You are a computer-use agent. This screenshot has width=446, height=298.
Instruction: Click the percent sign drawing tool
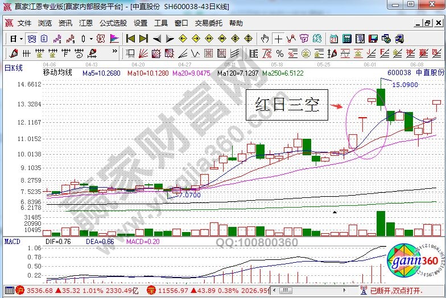coord(280,53)
